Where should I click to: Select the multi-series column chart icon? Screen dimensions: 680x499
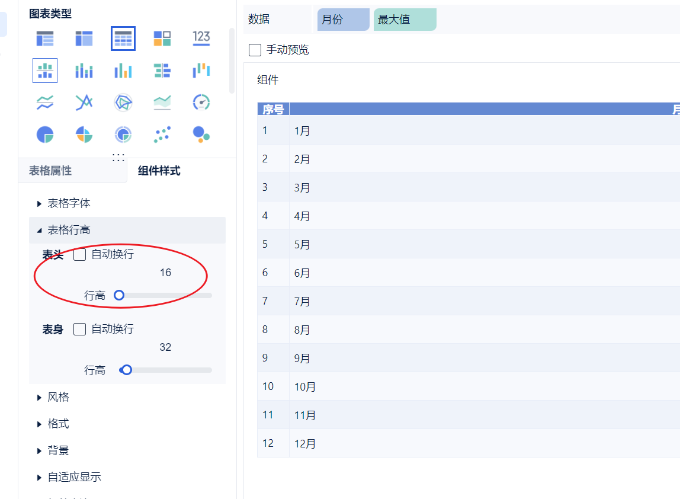click(123, 71)
